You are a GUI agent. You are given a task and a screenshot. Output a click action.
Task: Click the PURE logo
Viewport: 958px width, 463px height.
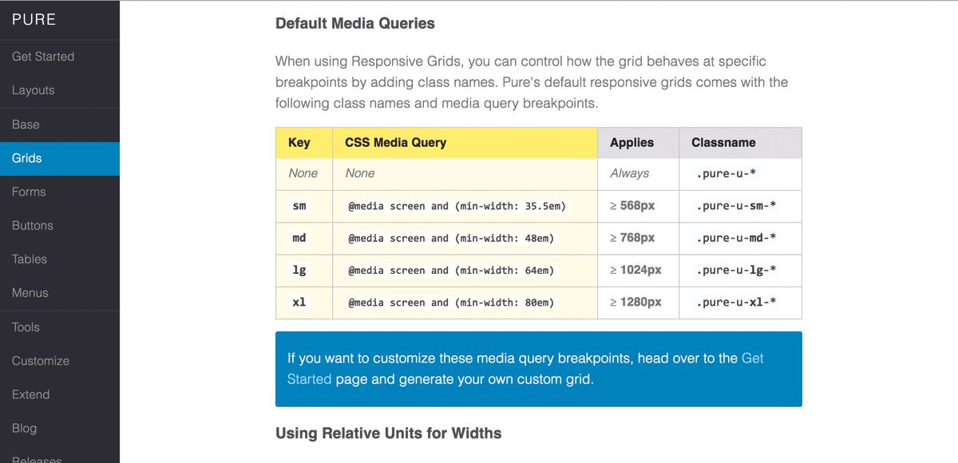[x=33, y=19]
